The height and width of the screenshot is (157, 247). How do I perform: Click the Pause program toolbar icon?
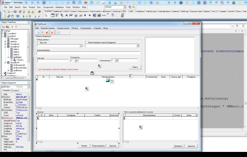pos(30,16)
